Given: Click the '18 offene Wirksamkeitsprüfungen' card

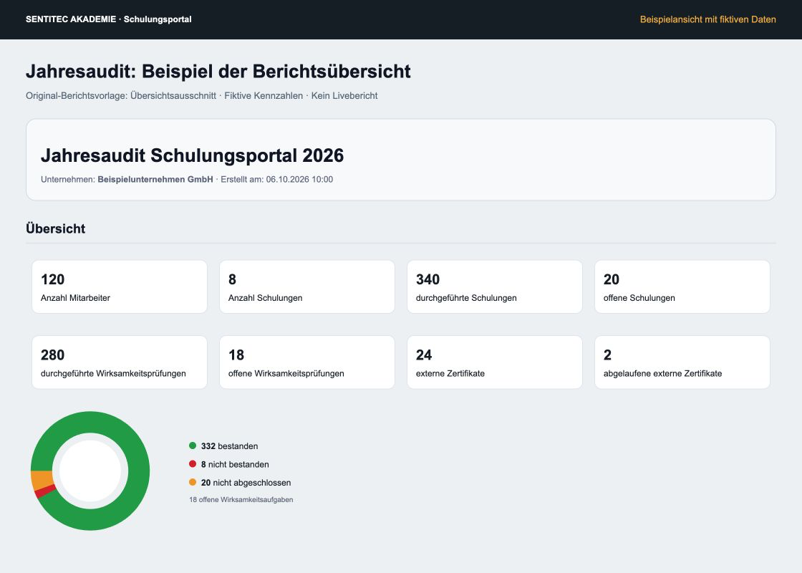Looking at the screenshot, I should (307, 362).
